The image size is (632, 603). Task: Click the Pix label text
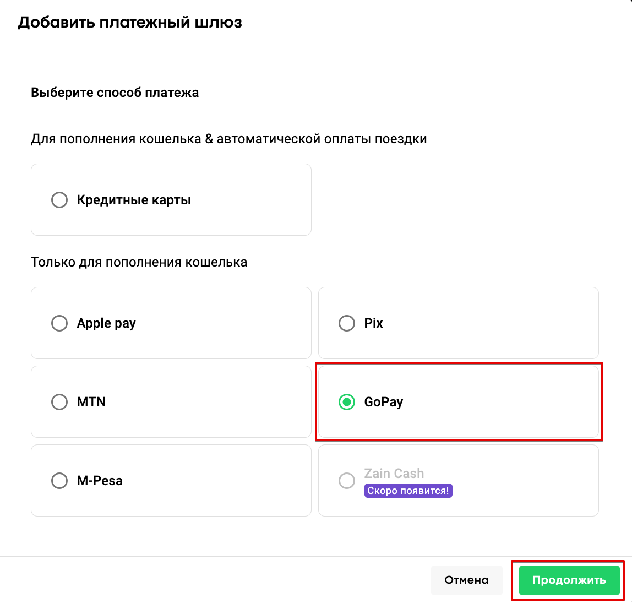tap(373, 323)
